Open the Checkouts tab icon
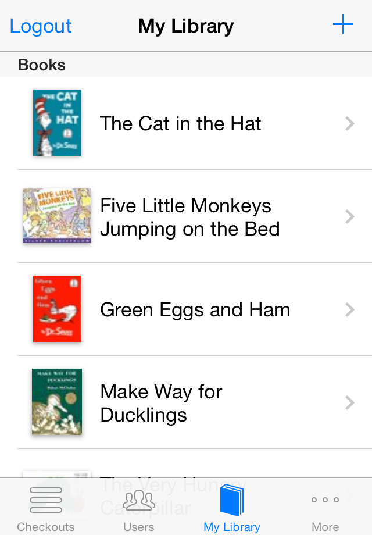372x535 pixels. (46, 500)
